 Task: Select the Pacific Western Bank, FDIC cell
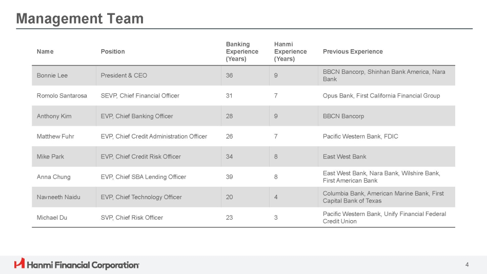point(360,136)
